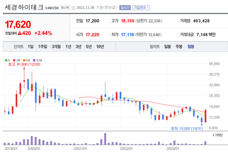The height and width of the screenshot is (153, 228).
Task: Click the latest red candlestick on the chart
Action: click(x=206, y=116)
